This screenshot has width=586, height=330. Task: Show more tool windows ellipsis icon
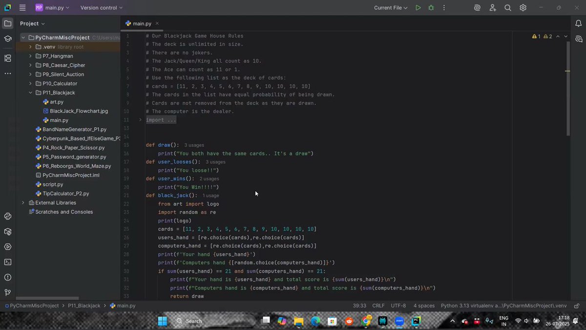click(8, 73)
